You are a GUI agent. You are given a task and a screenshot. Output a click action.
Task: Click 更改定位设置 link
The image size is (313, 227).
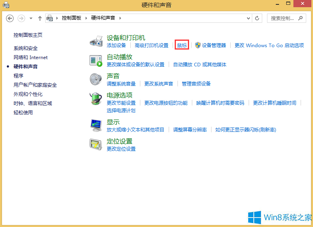pyautogui.click(x=121, y=149)
